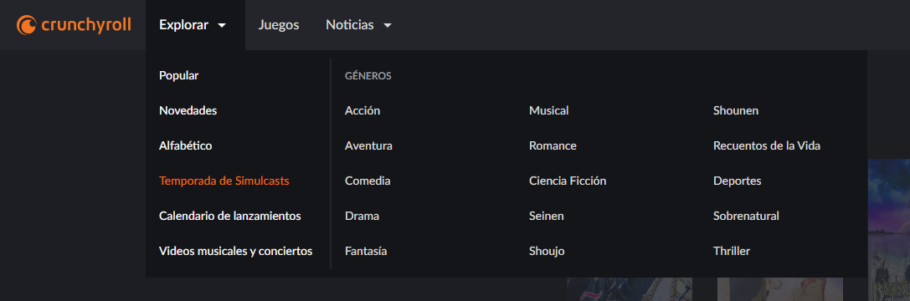Collapse the Explorar dropdown arrow

tap(222, 26)
